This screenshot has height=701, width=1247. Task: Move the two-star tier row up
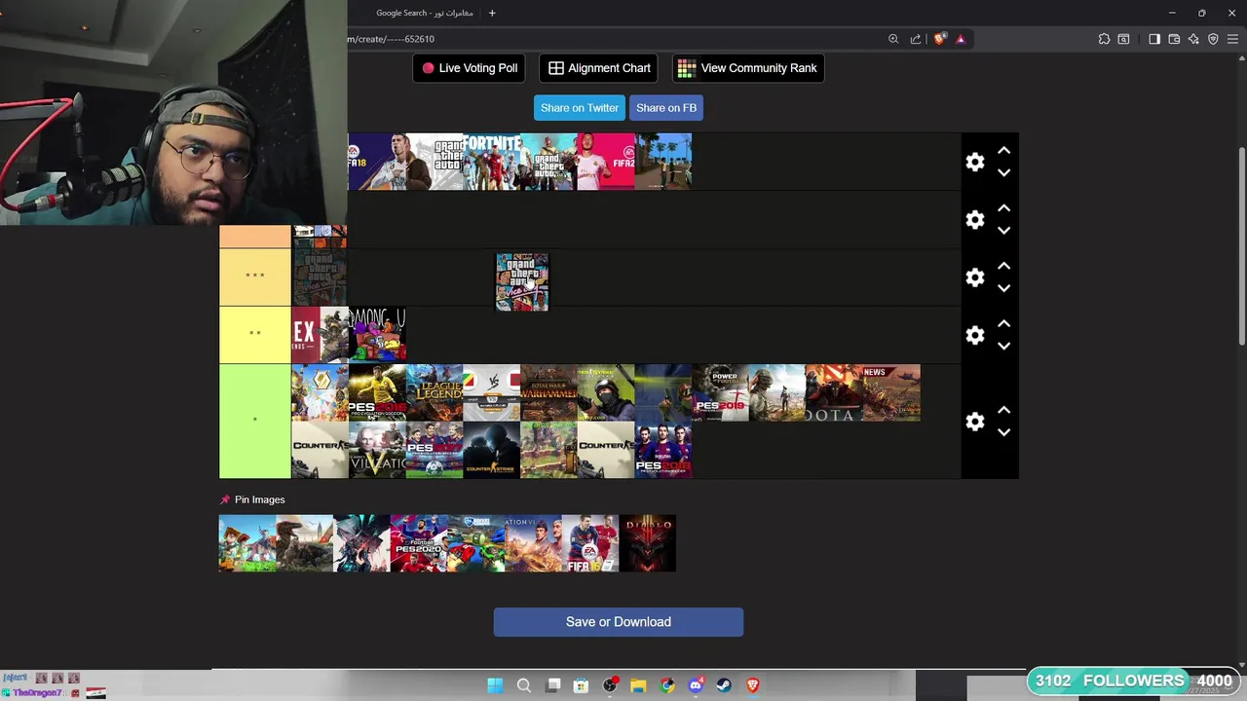pyautogui.click(x=1003, y=323)
